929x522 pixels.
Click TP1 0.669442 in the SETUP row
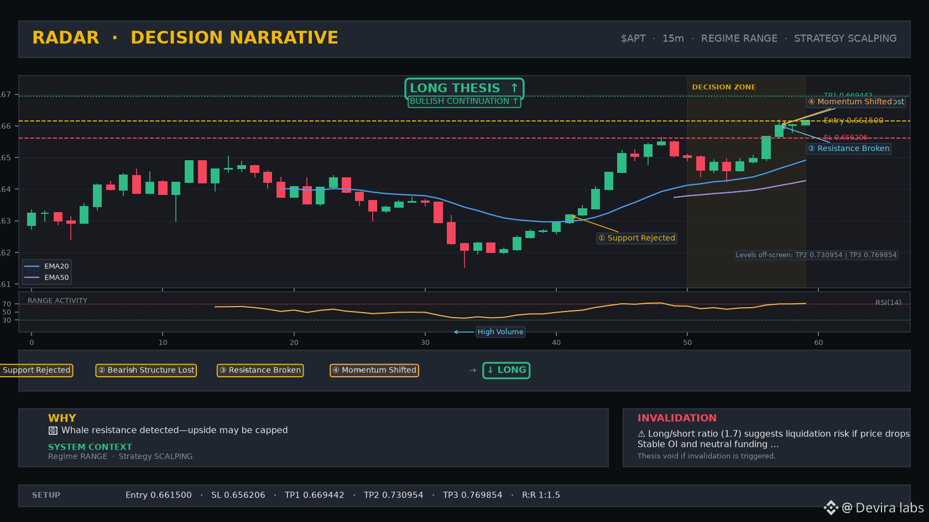click(x=315, y=495)
